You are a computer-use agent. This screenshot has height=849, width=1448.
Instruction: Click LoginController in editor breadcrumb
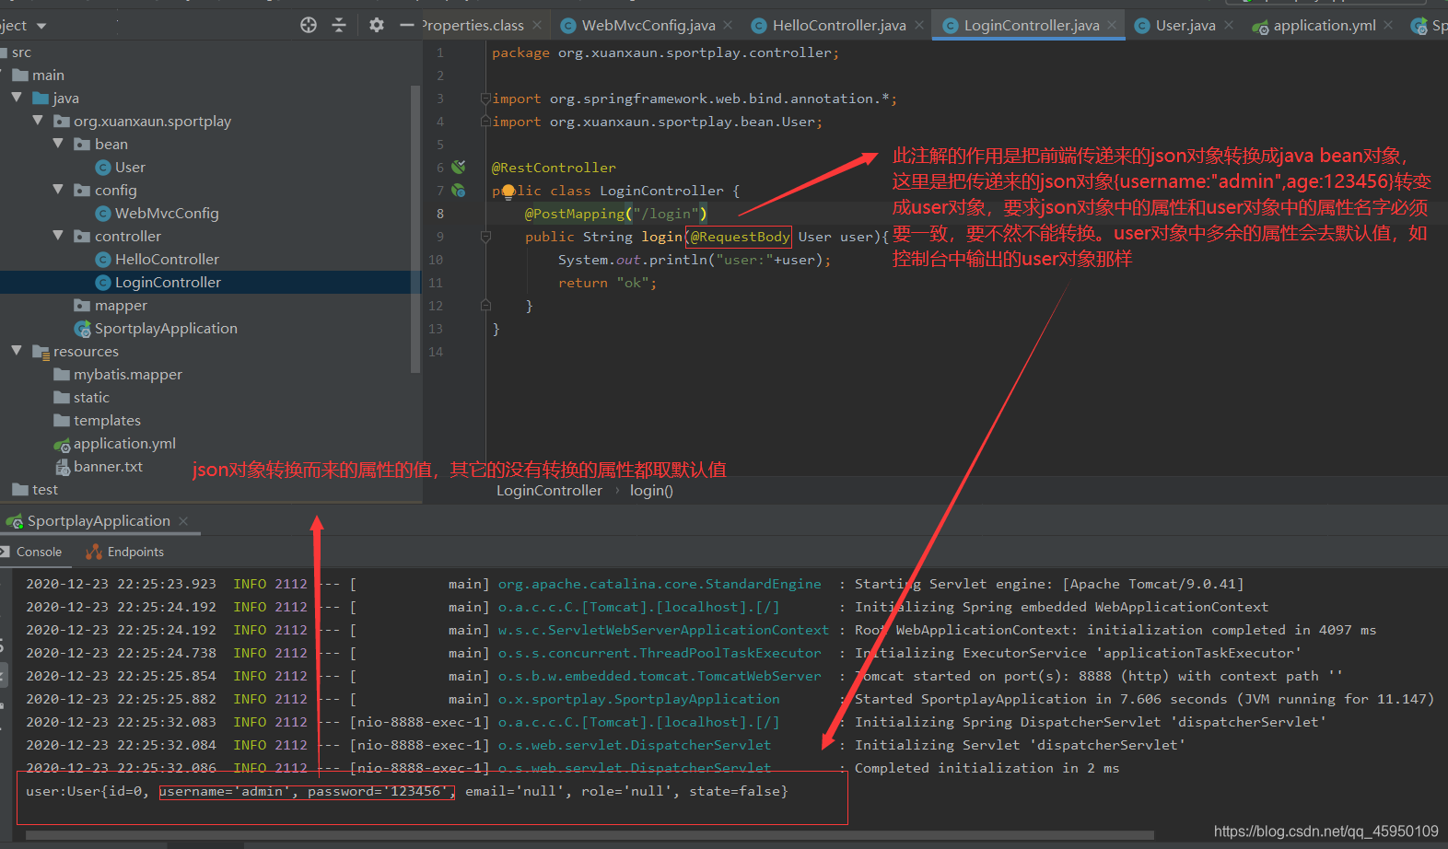pos(549,491)
